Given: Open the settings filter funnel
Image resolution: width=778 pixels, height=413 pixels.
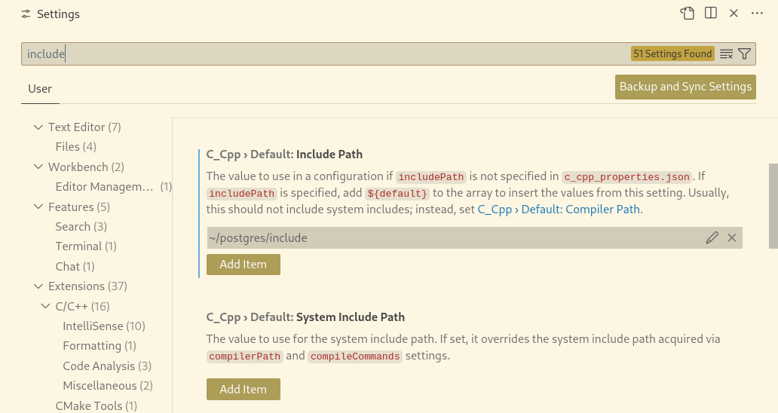Looking at the screenshot, I should (745, 54).
